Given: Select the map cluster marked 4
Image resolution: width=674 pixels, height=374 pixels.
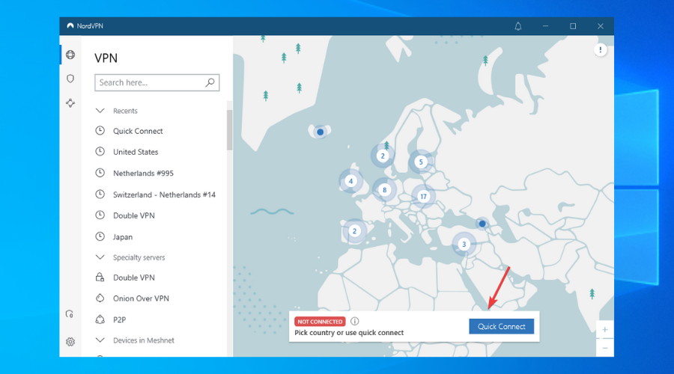Looking at the screenshot, I should pyautogui.click(x=350, y=181).
